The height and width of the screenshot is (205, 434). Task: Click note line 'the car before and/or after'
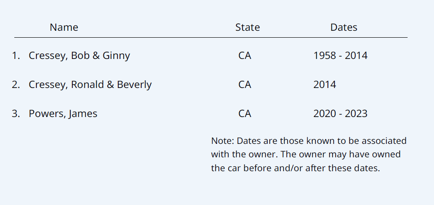pyautogui.click(x=295, y=168)
